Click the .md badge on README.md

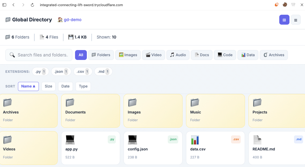pyautogui.click(x=299, y=139)
